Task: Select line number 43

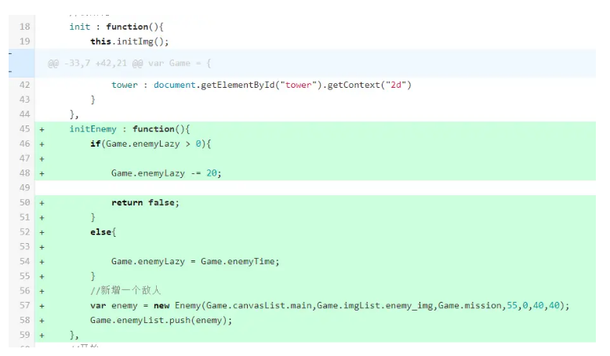Action: (x=24, y=100)
